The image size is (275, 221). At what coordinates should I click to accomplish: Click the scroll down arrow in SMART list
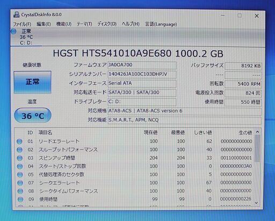point(256,203)
